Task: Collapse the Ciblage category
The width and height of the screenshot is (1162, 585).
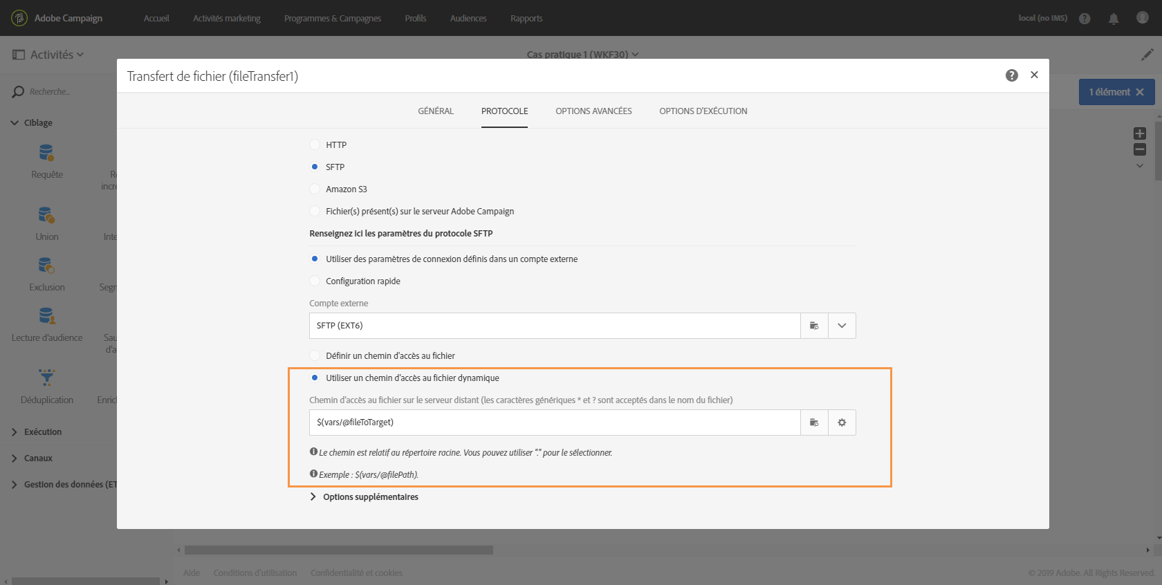Action: 15,122
